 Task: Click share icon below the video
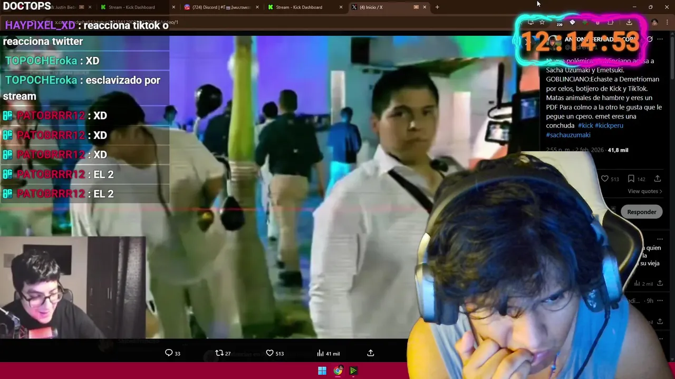[371, 353]
